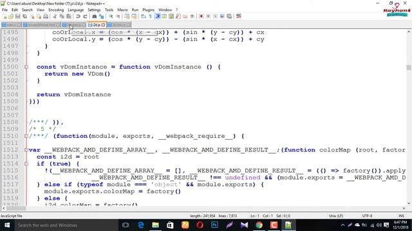
Task: Click the Close All toolbar icon
Action: [39, 16]
